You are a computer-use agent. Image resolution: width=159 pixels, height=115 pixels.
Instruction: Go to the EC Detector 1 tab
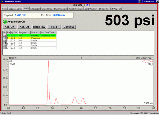(x=104, y=9)
